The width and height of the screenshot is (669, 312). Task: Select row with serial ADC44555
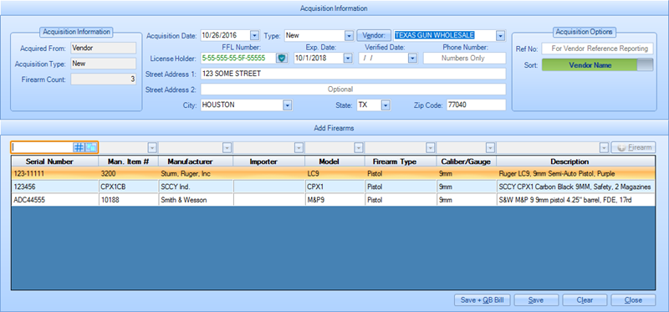point(333,200)
